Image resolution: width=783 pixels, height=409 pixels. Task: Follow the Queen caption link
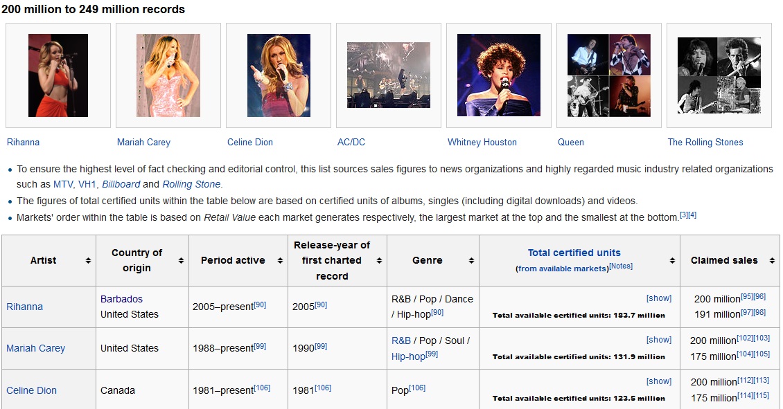tap(570, 143)
